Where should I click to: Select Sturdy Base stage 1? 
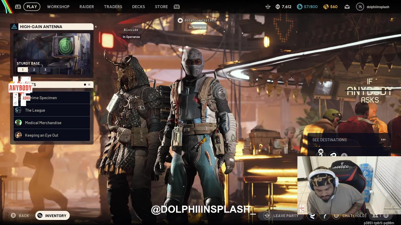(x=23, y=70)
